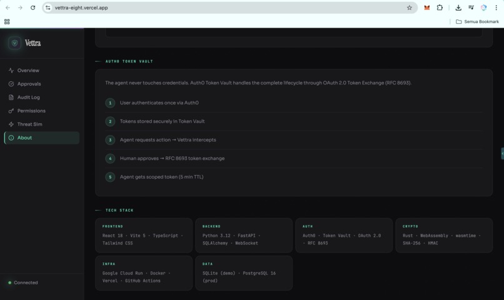Open the Semua Bookmark folder

coord(477,21)
